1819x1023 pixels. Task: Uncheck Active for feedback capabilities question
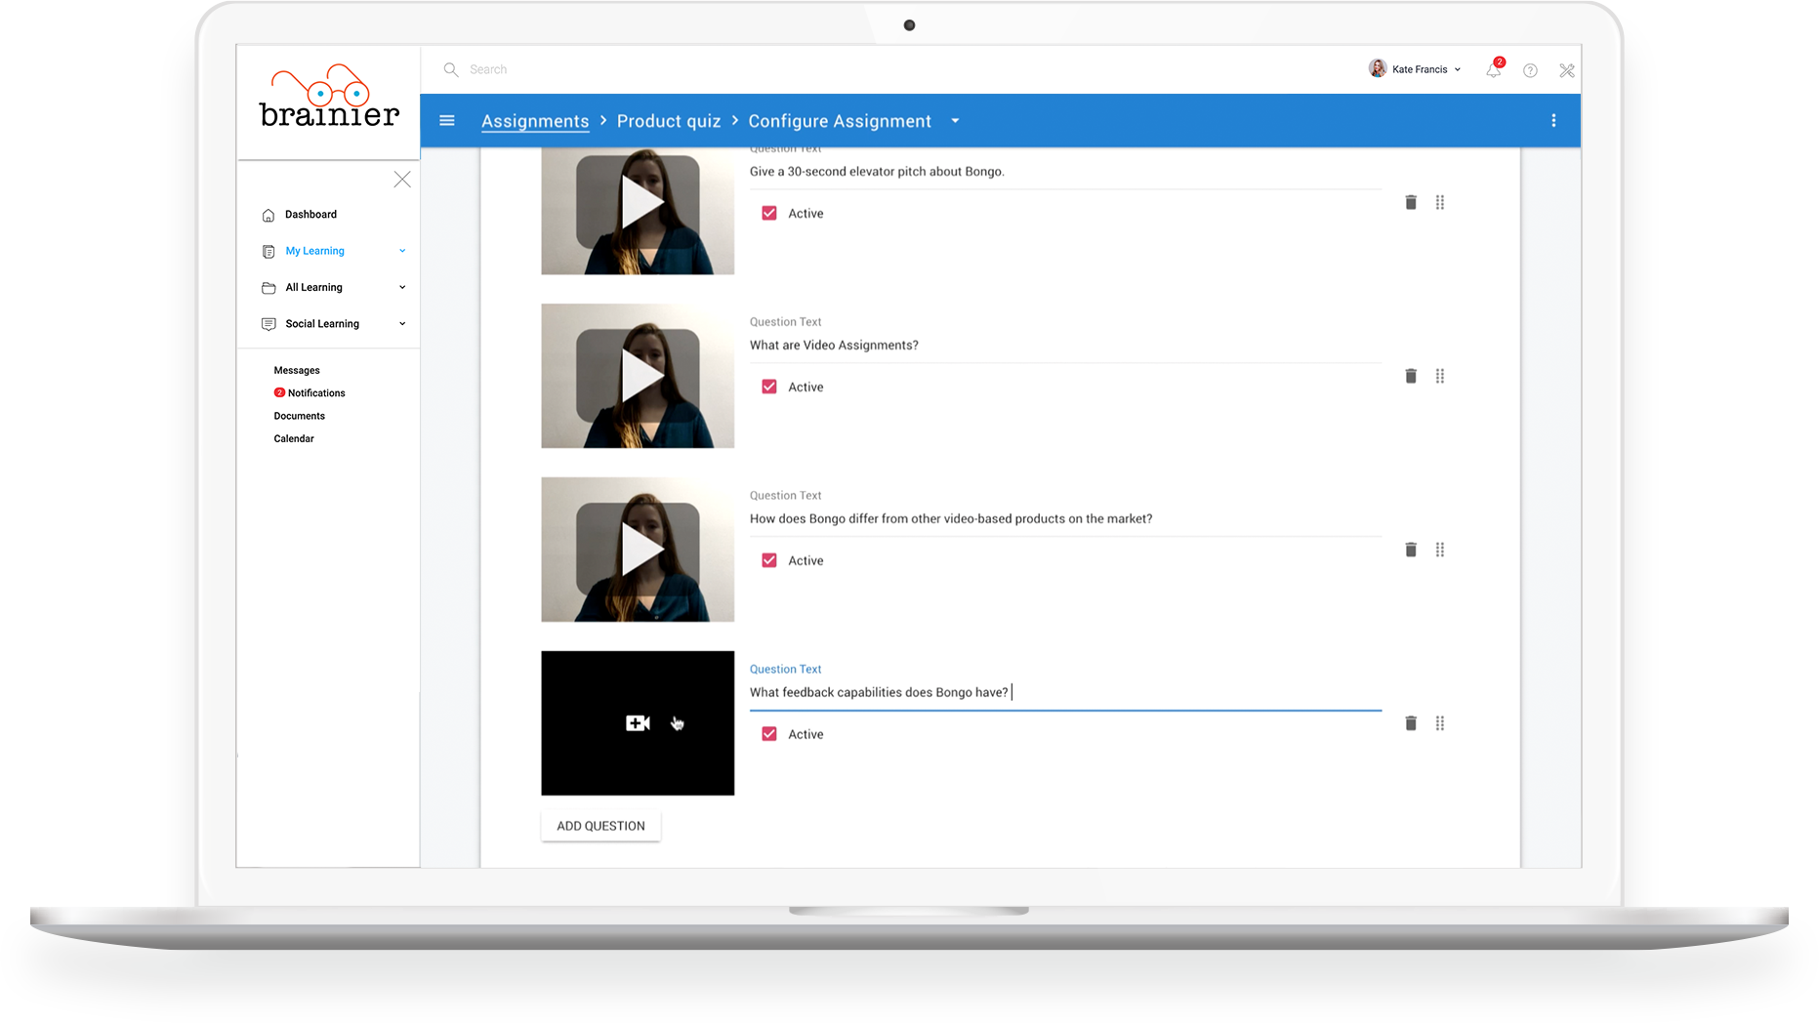[x=769, y=734]
